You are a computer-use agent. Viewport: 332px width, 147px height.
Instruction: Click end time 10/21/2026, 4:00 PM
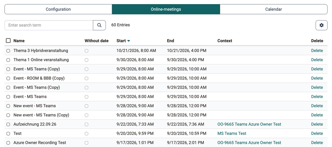pyautogui.click(x=187, y=51)
